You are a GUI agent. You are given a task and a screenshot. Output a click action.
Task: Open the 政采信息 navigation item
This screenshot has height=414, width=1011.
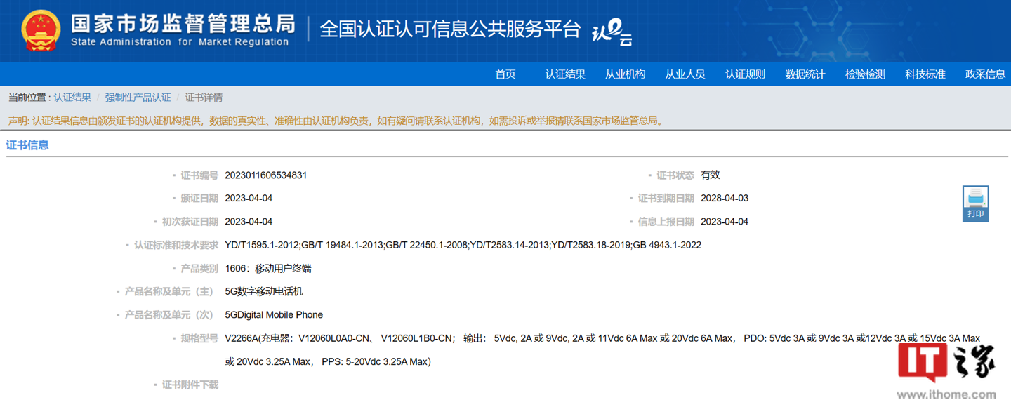point(985,74)
